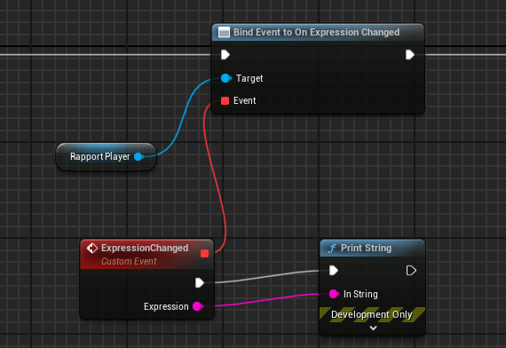Select the exec output pin on Bind Event node
The height and width of the screenshot is (348, 506).
[410, 55]
